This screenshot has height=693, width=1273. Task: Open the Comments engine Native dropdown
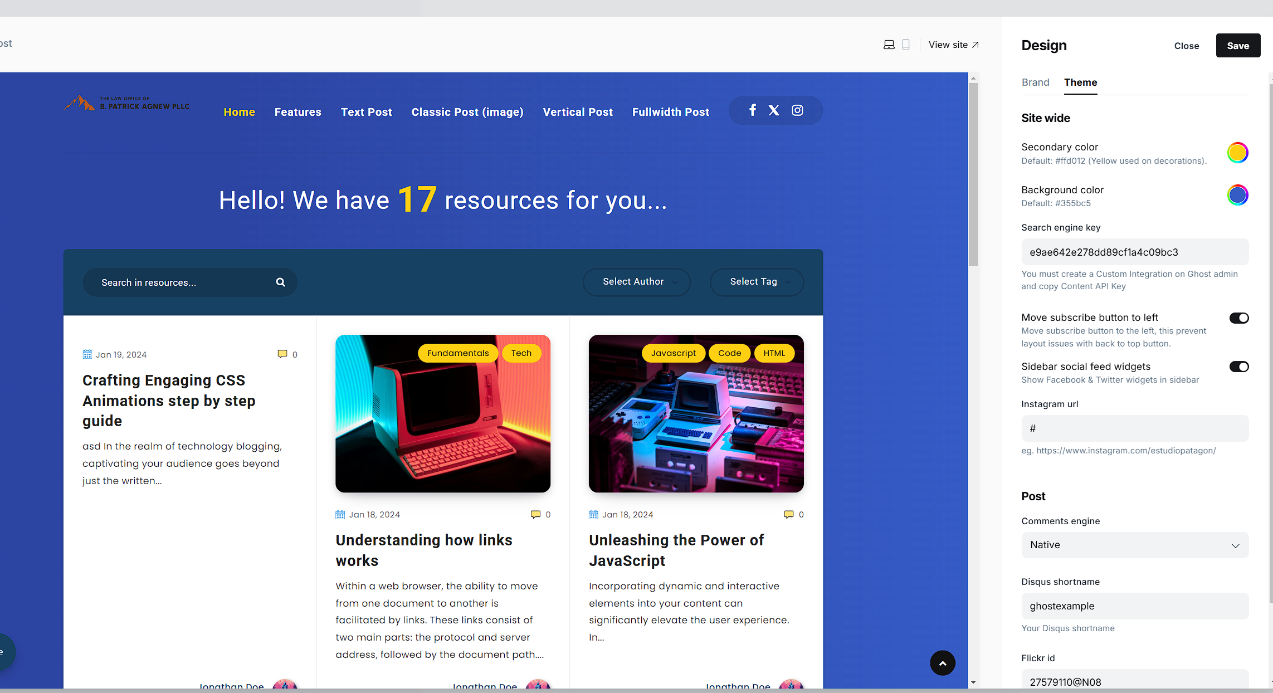[1135, 545]
